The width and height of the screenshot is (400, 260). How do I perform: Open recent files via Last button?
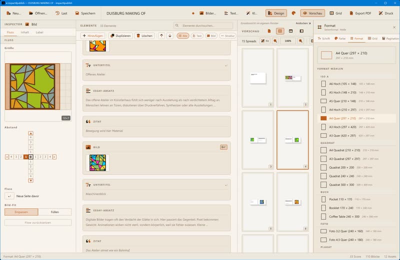click(x=61, y=13)
